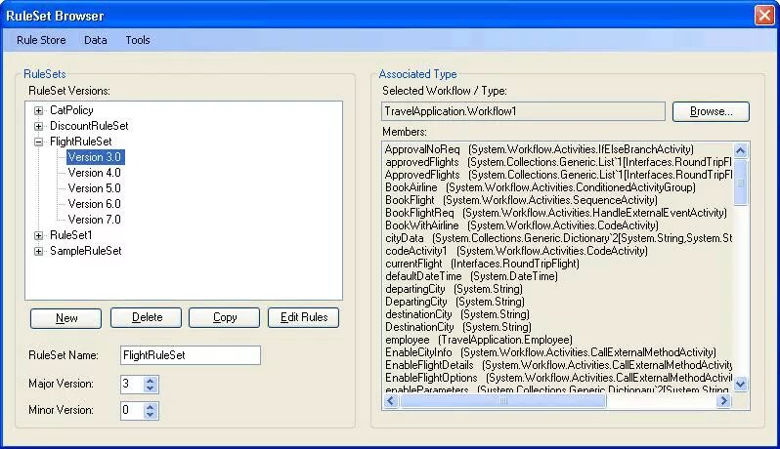Close the RuleSet Browser window
Screen dimensions: 780x449
[x=764, y=16]
